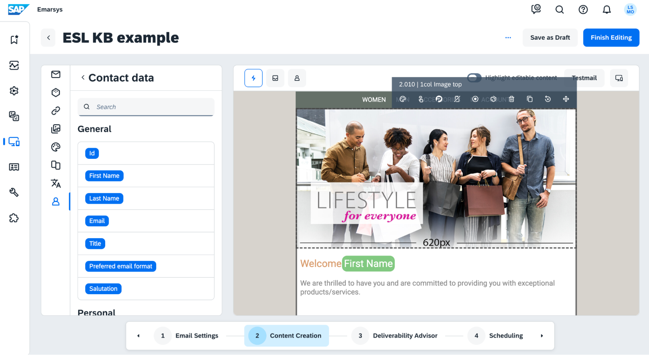Open the image library sidebar icon
The height and width of the screenshot is (355, 649).
[x=56, y=129]
